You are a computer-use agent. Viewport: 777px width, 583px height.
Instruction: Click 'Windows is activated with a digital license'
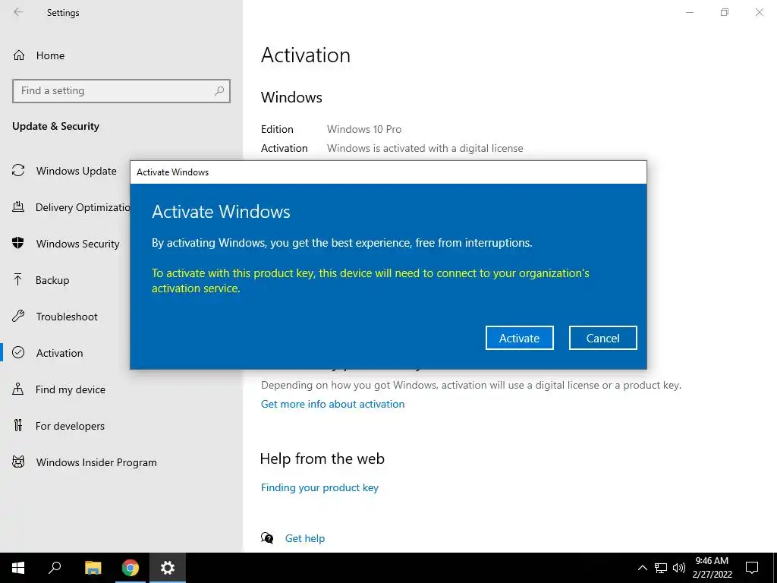[x=425, y=148]
